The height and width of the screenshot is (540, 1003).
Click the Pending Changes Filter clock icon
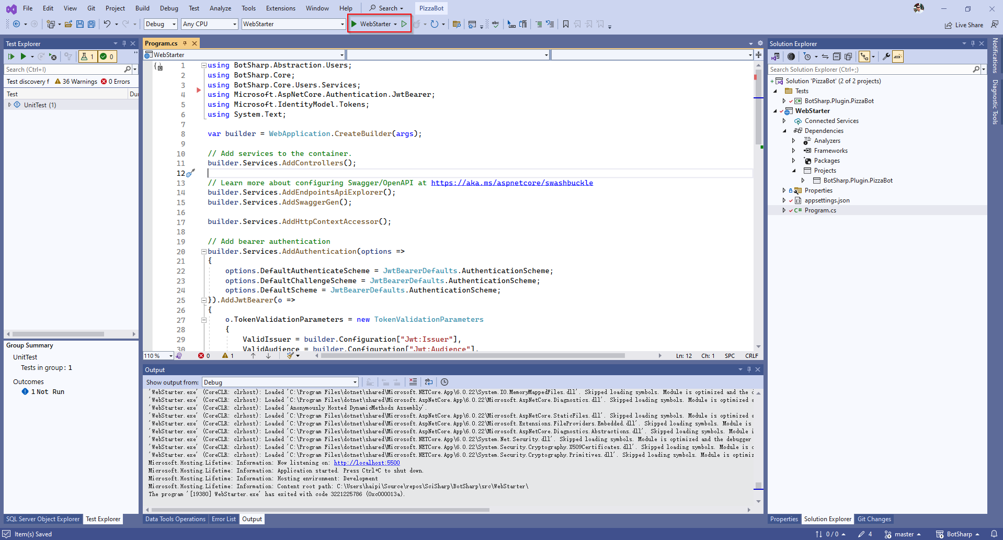(807, 57)
